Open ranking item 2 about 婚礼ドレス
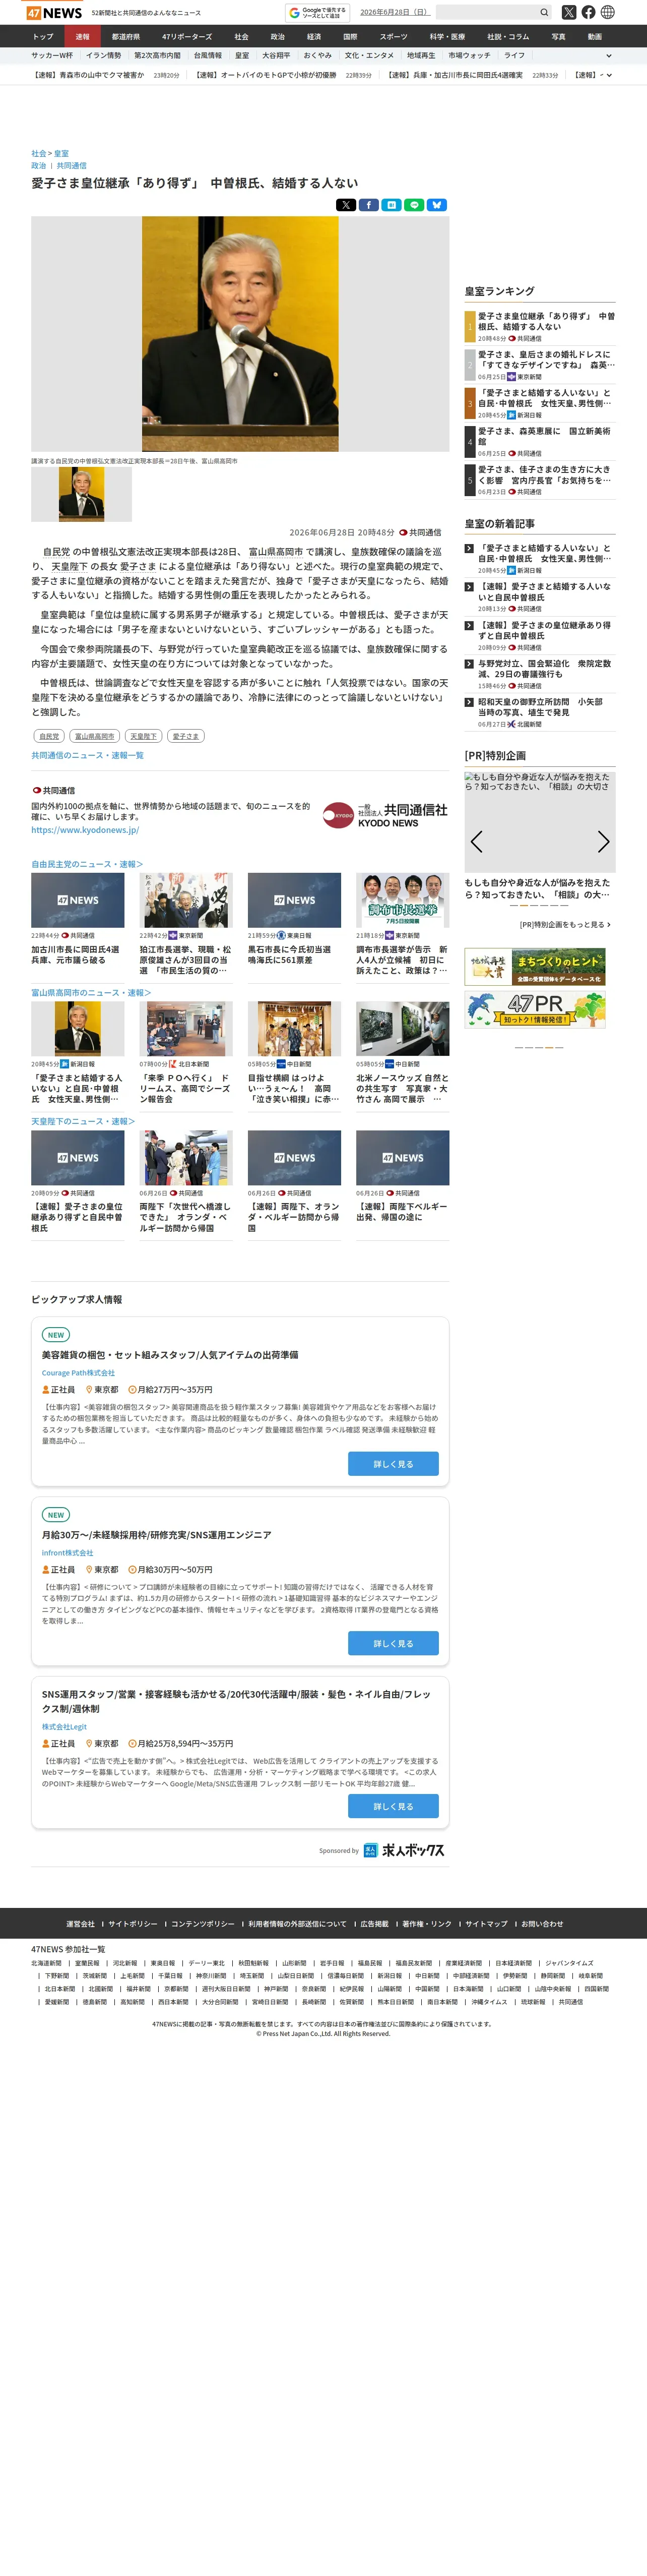647x2576 pixels. click(546, 359)
